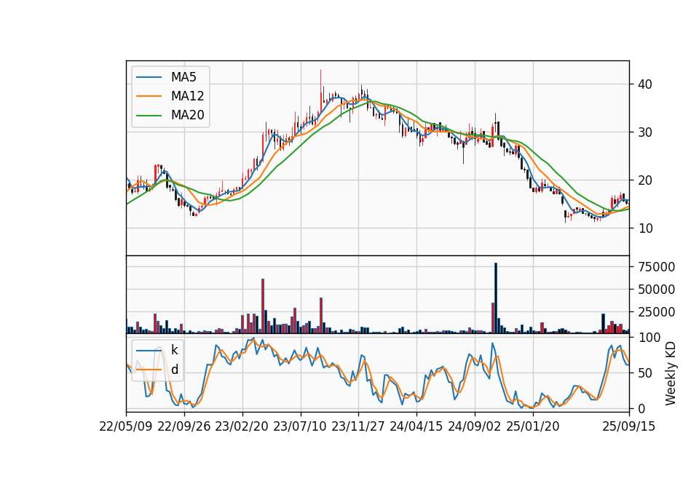Click the price axis value 20
Viewport: 699px width, 502px height.
click(x=644, y=180)
